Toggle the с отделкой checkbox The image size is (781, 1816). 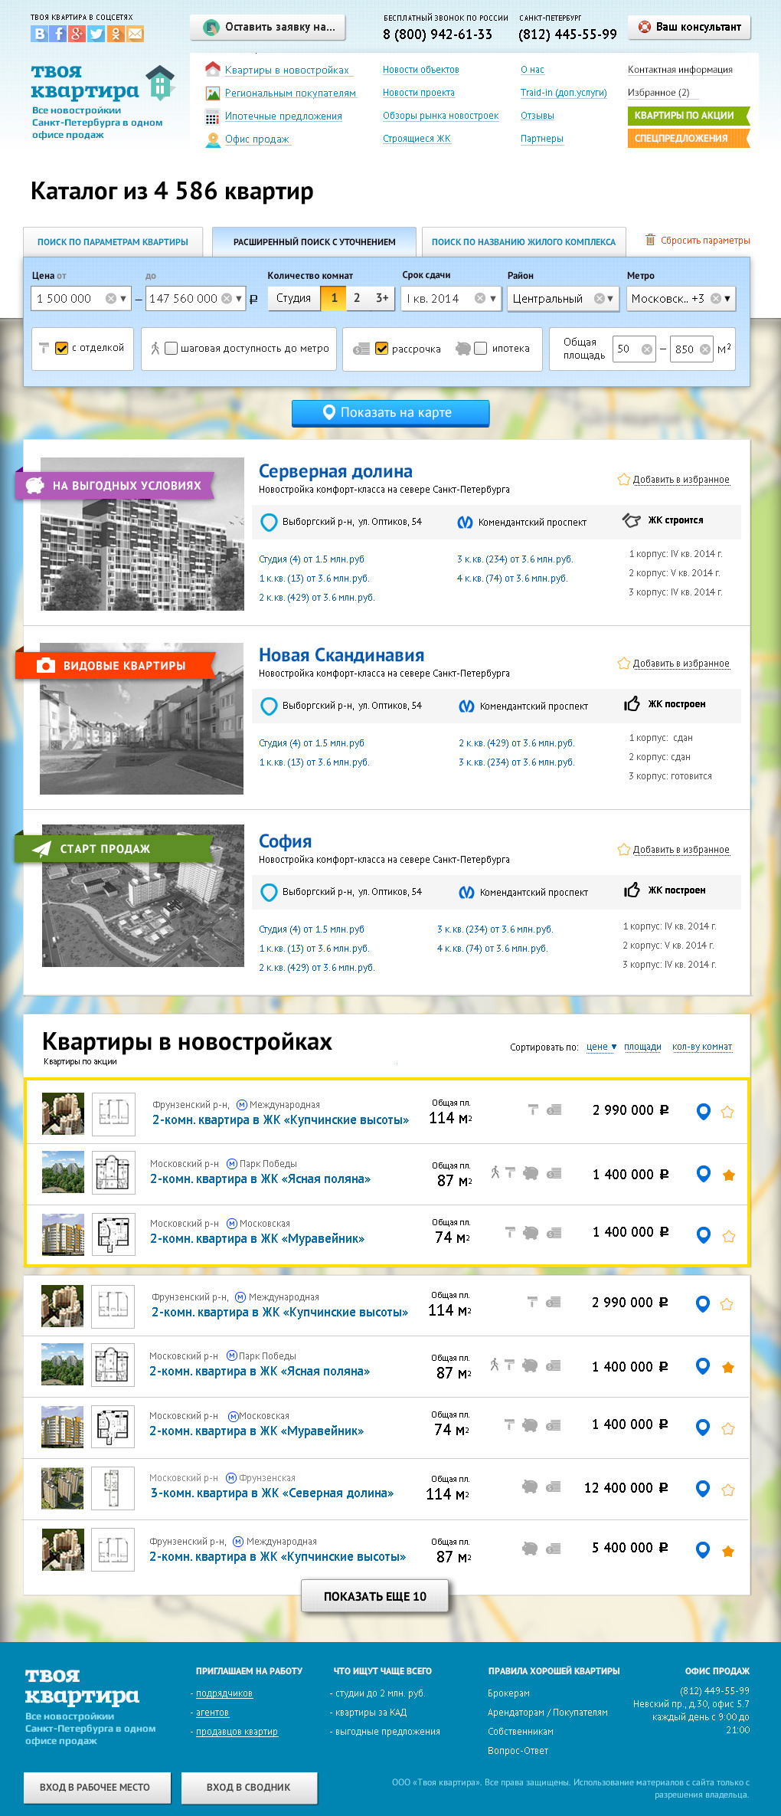click(x=62, y=349)
